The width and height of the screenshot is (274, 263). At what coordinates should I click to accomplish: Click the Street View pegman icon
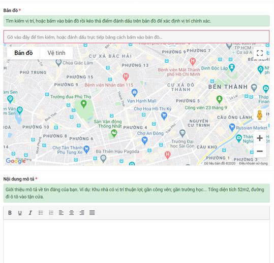[260, 115]
